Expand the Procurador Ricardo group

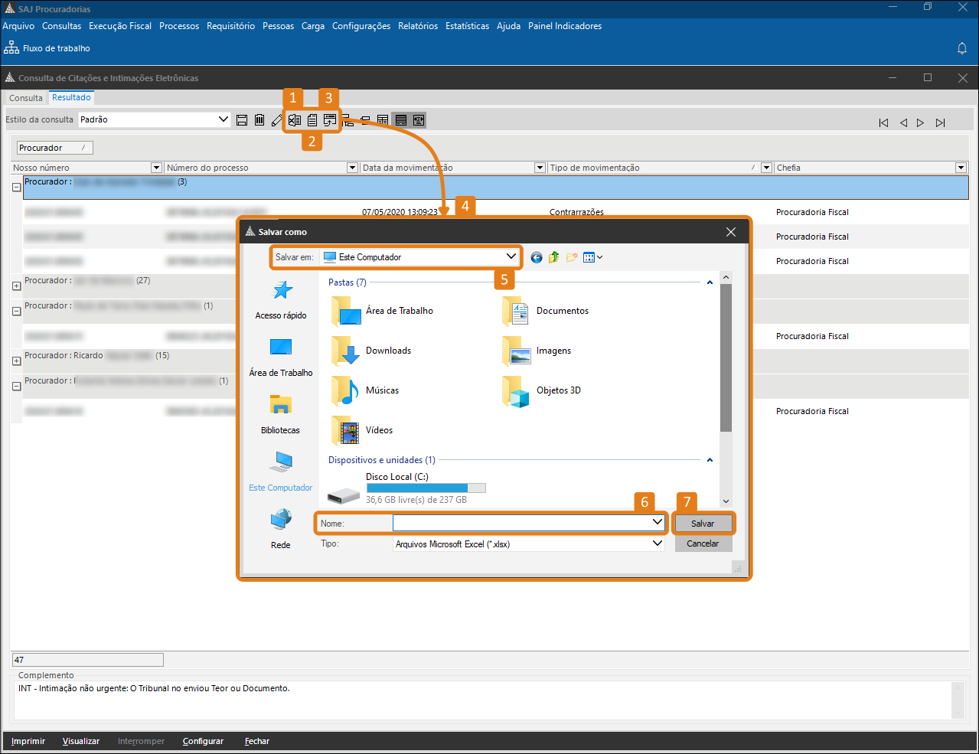[x=16, y=361]
